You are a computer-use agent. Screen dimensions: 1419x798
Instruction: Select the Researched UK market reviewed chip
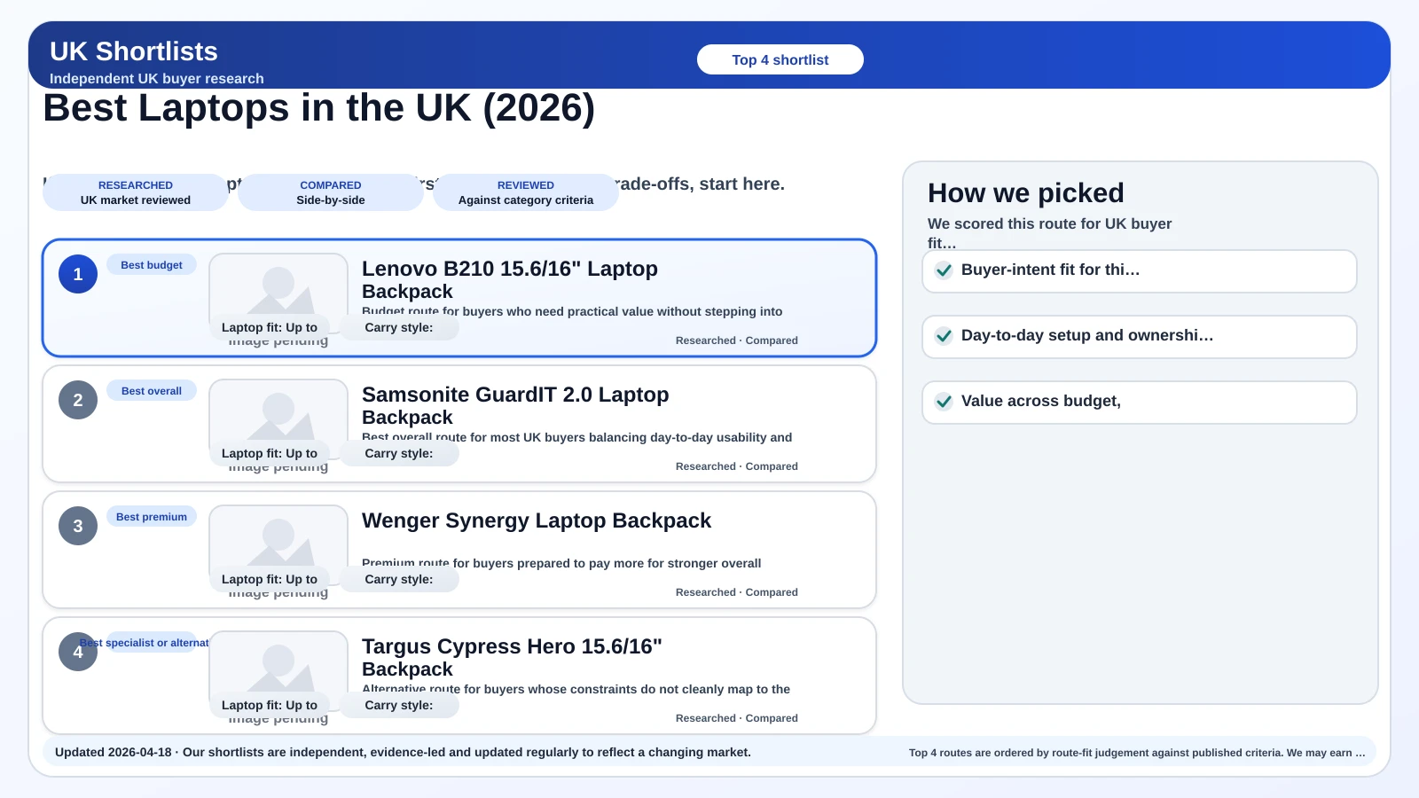coord(136,192)
